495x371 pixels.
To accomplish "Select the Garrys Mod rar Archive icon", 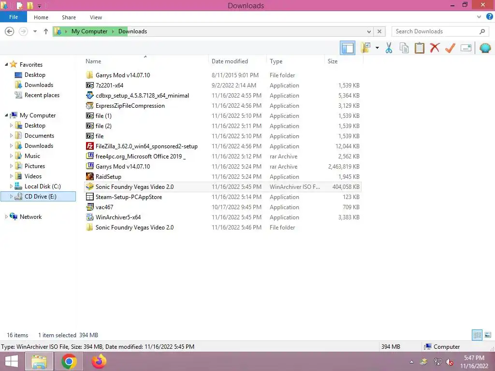I will (89, 166).
